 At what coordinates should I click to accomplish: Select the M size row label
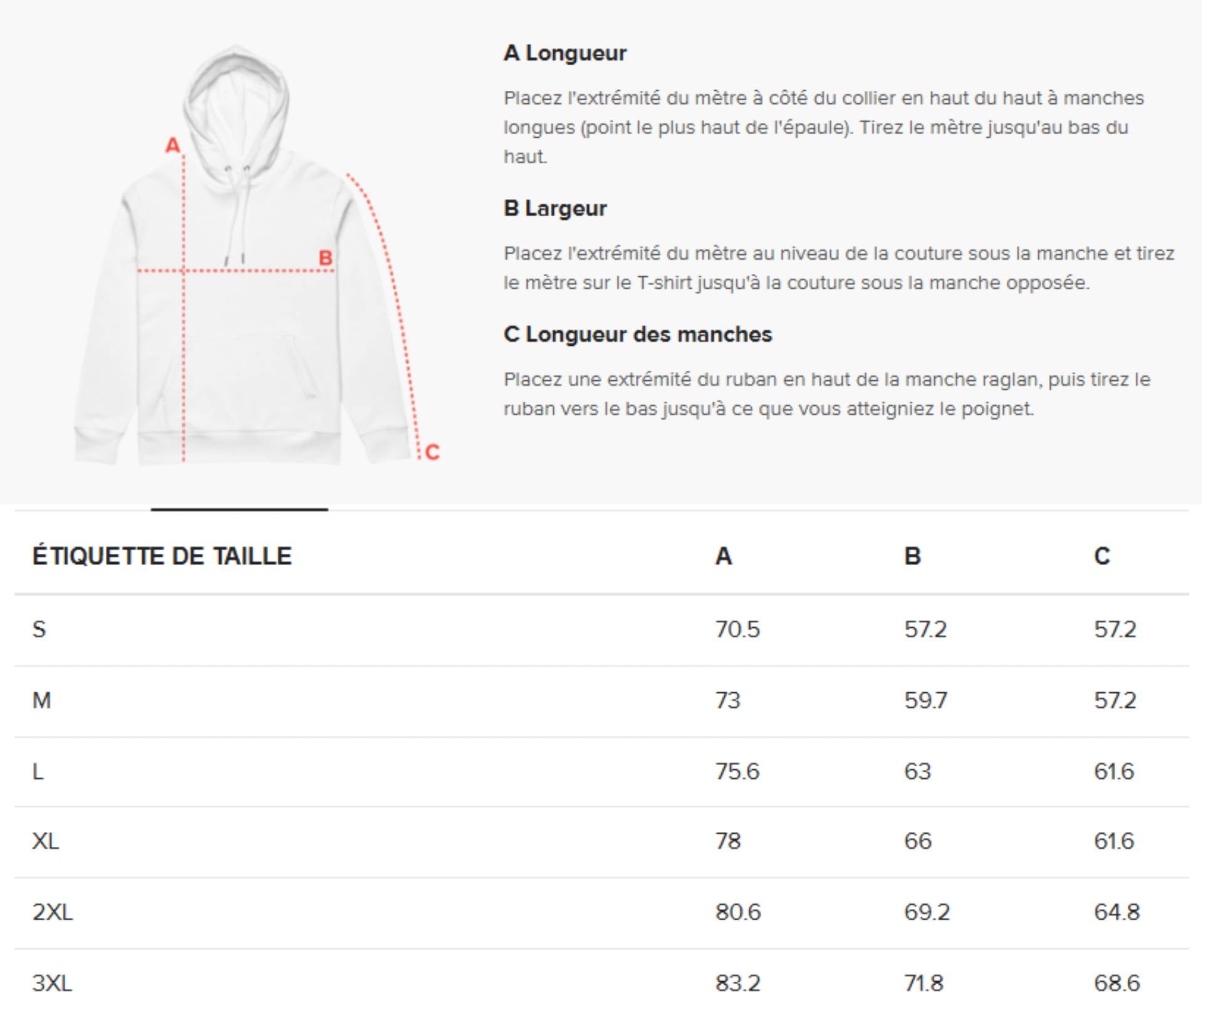click(41, 700)
